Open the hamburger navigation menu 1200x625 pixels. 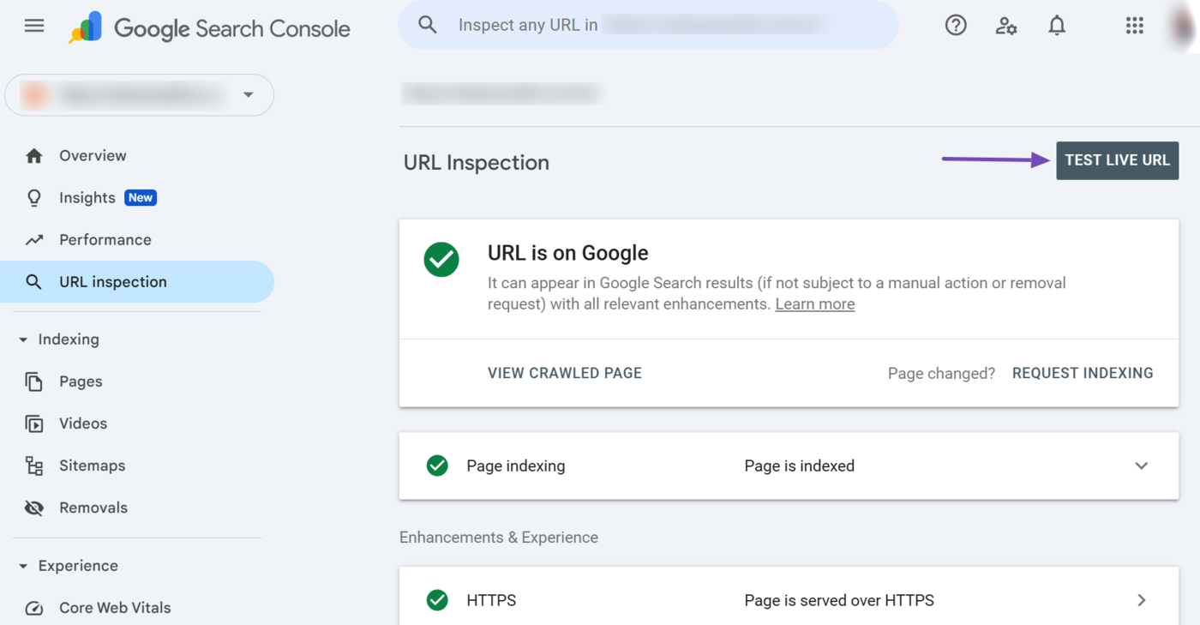[34, 26]
